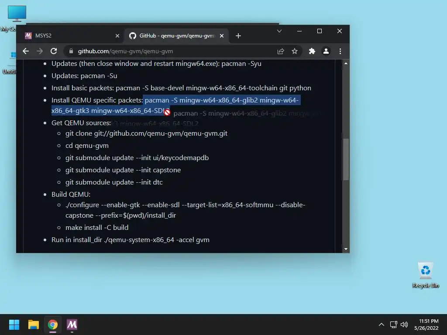This screenshot has height=335, width=447.
Task: Select the Recycle Bin desktop icon
Action: pos(425,275)
